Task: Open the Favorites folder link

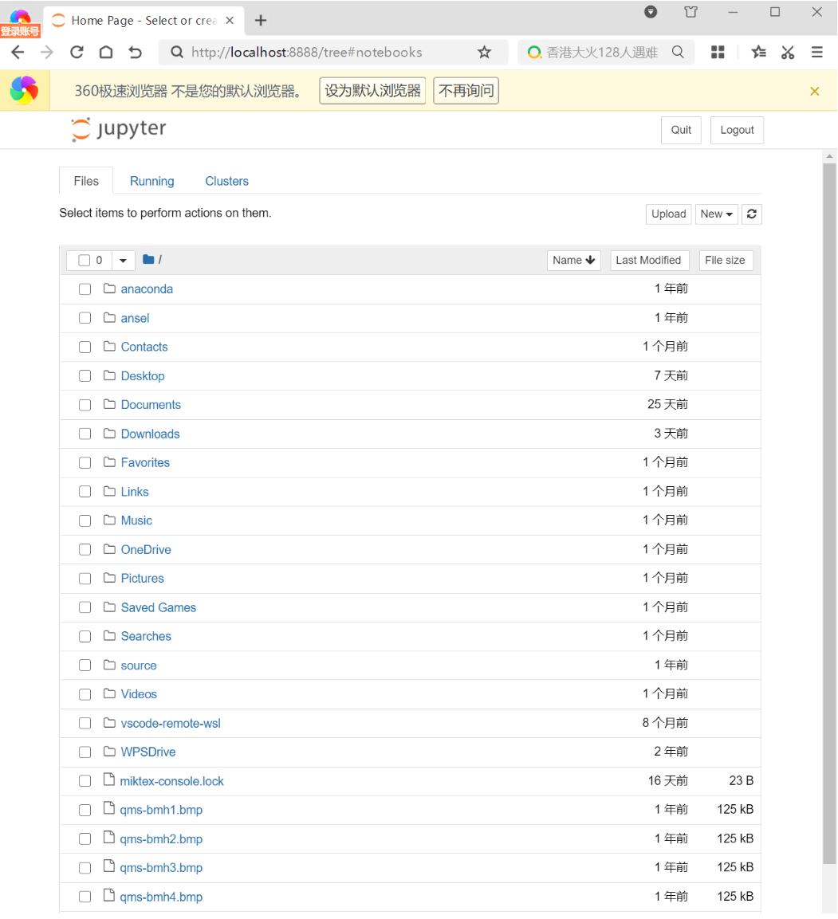Action: tap(145, 463)
